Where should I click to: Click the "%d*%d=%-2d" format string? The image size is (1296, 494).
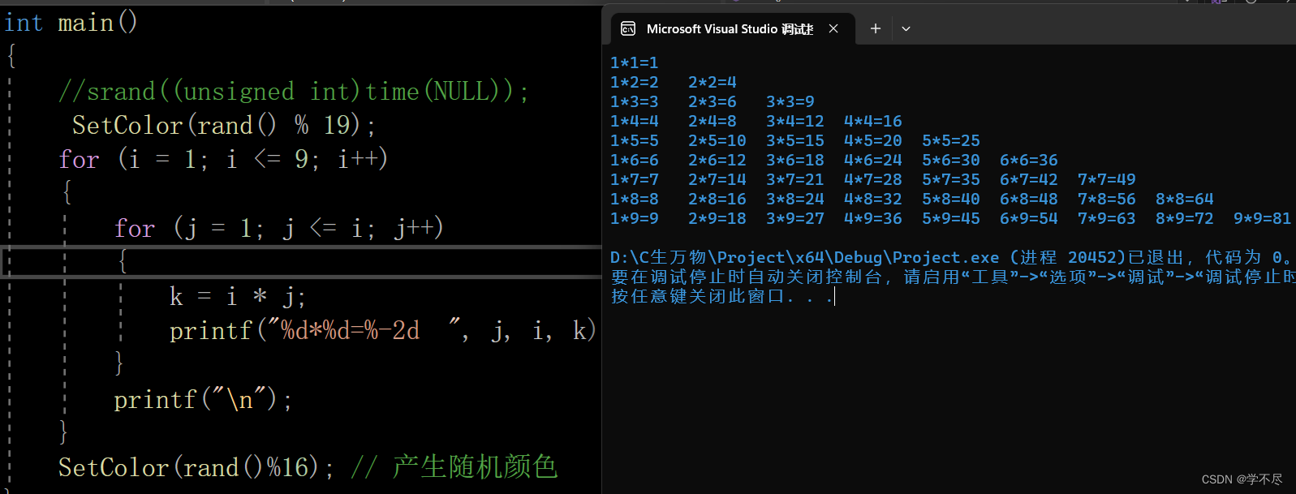363,331
